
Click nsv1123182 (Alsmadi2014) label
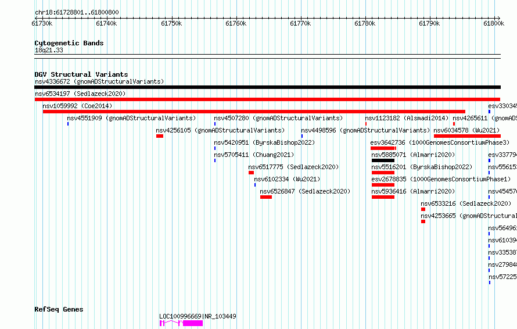(x=407, y=118)
